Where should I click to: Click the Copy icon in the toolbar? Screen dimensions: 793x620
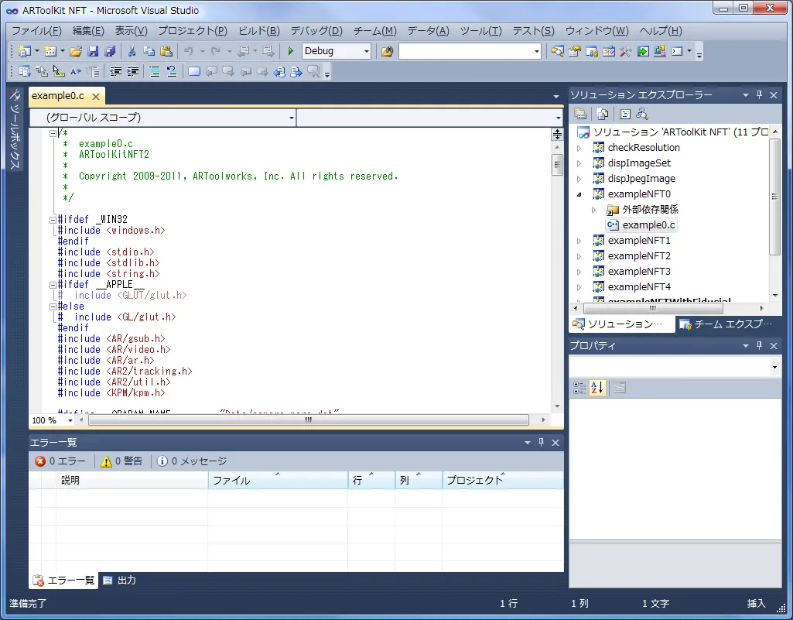[x=149, y=51]
